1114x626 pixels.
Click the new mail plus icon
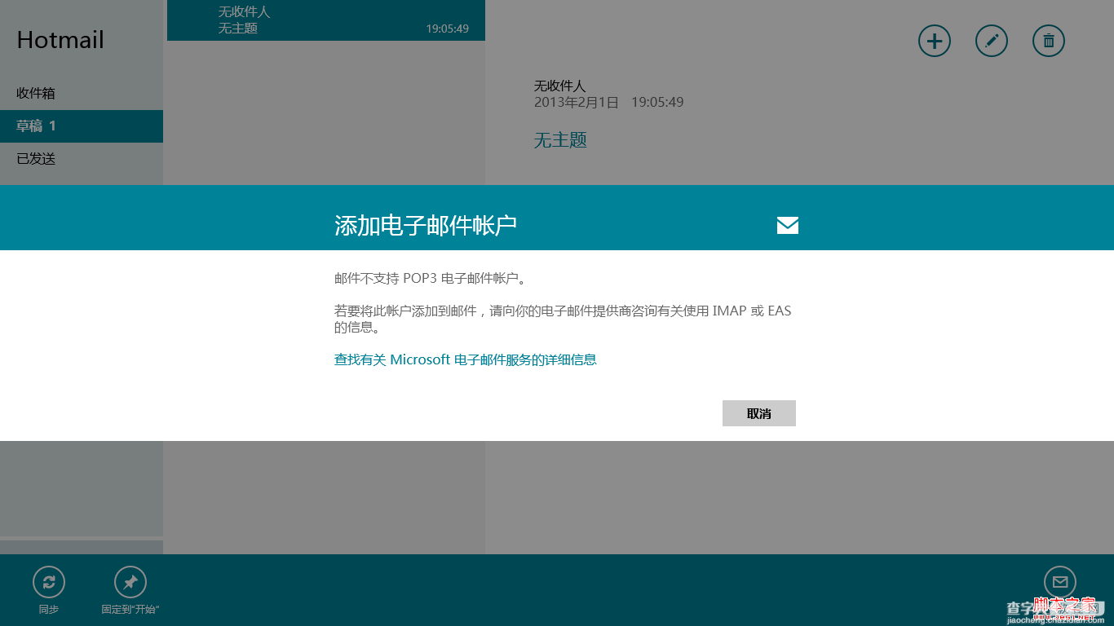[935, 41]
